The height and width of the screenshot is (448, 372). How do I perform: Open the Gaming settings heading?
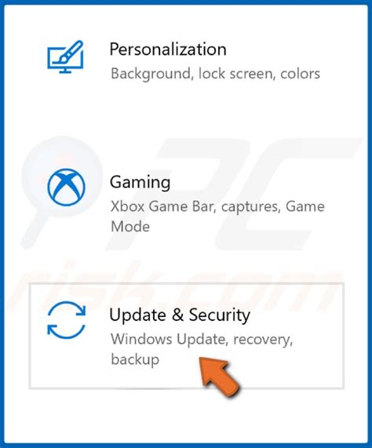click(140, 182)
